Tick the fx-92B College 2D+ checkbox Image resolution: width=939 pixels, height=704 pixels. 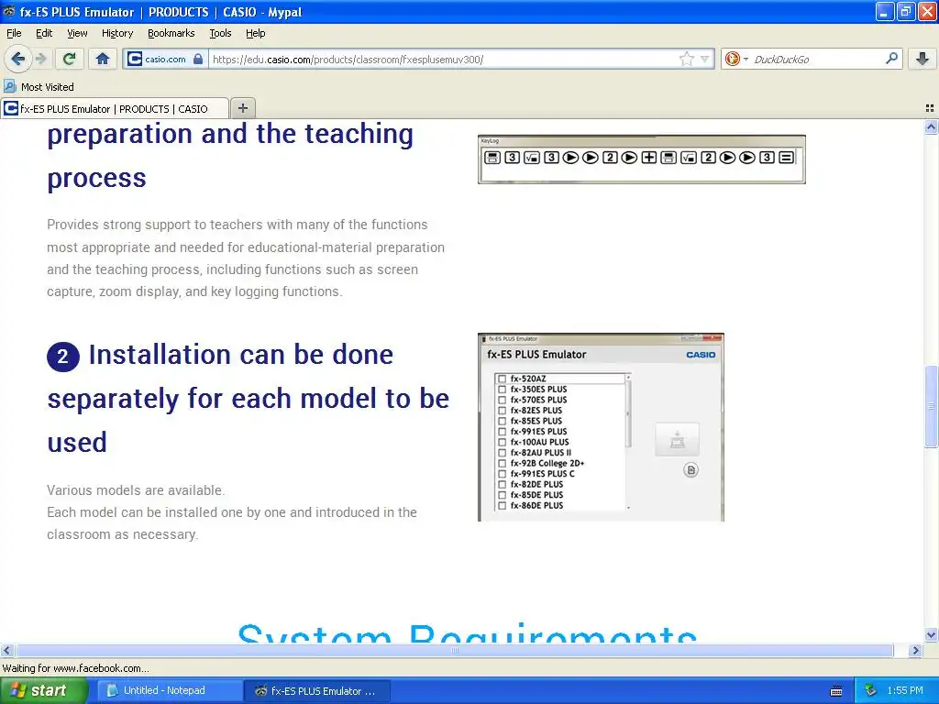click(x=502, y=463)
